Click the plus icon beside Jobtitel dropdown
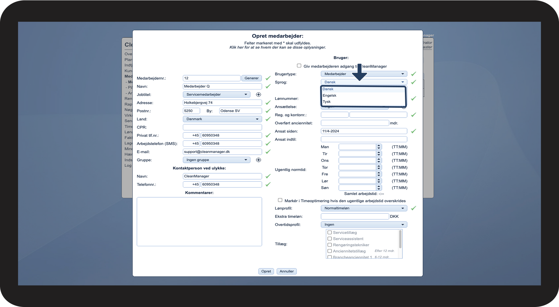The image size is (559, 307). pos(258,95)
